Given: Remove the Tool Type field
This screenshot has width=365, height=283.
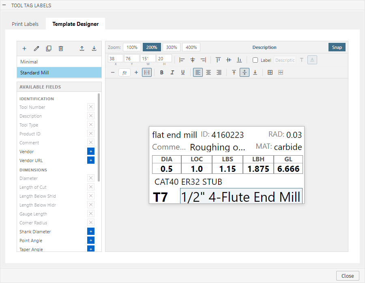Looking at the screenshot, I should click(x=91, y=125).
